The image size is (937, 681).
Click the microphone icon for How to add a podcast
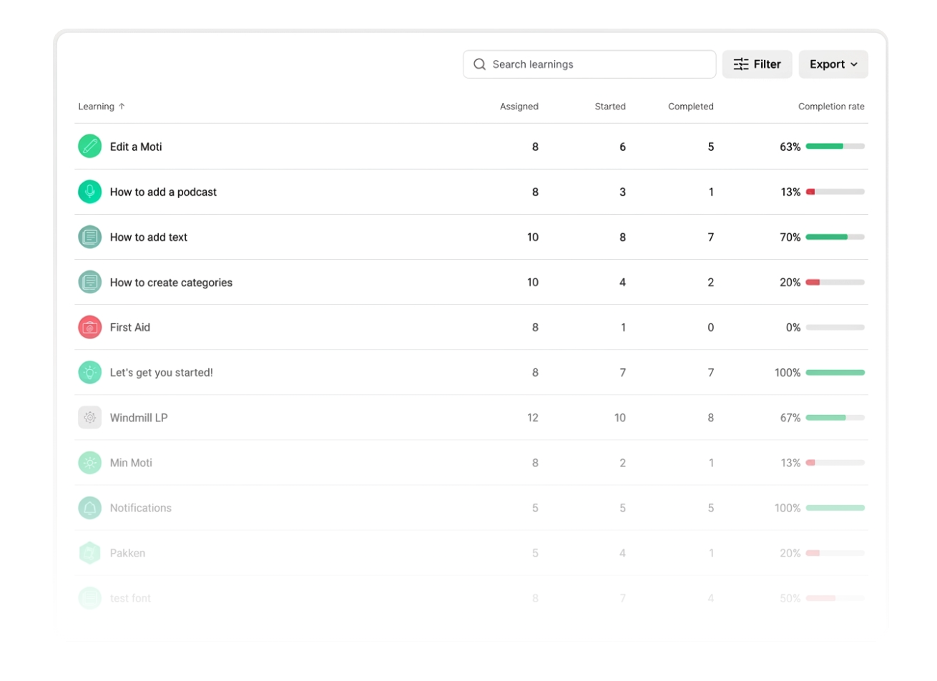pyautogui.click(x=89, y=192)
